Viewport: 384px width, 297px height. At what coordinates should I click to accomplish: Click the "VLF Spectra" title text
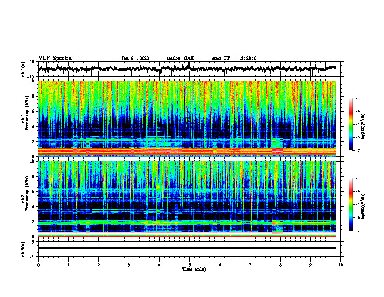55,58
